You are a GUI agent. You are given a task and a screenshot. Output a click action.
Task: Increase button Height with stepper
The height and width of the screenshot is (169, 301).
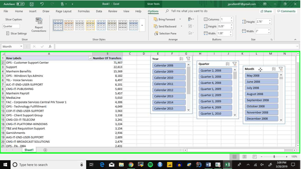(x=232, y=25)
